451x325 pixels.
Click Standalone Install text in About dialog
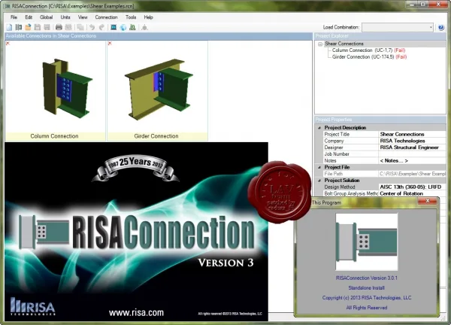point(367,288)
